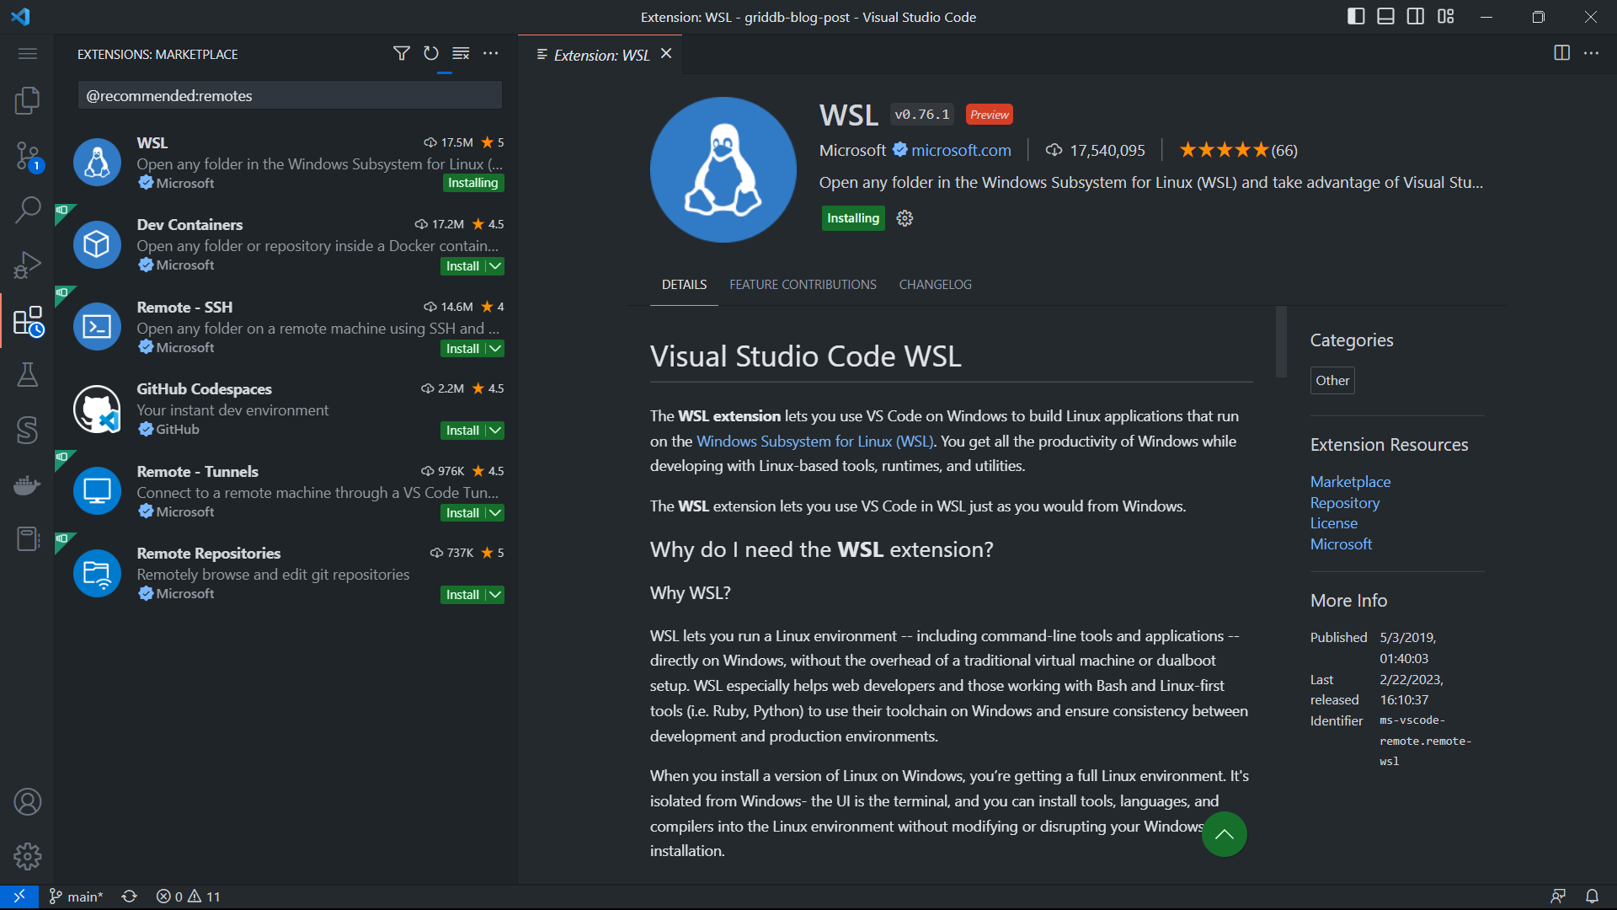Screen dimensions: 1617x910
Task: Expand Remote - SSH install dropdown arrow
Action: (496, 349)
